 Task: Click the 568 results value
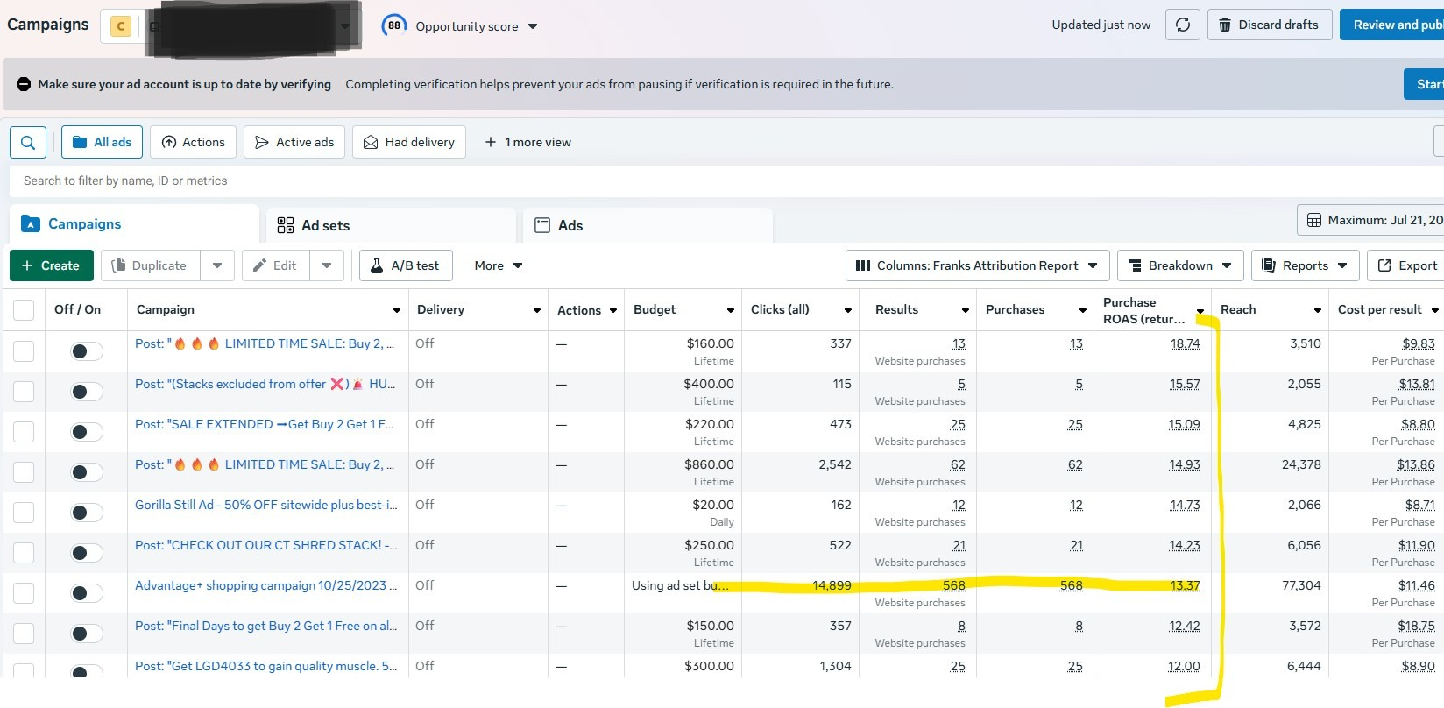click(x=953, y=585)
